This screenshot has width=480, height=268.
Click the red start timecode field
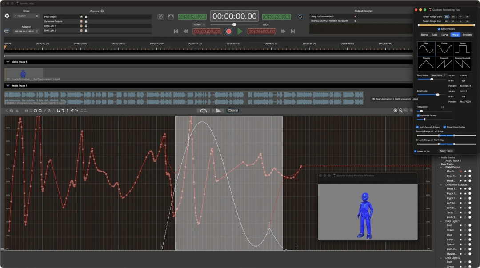click(x=207, y=31)
